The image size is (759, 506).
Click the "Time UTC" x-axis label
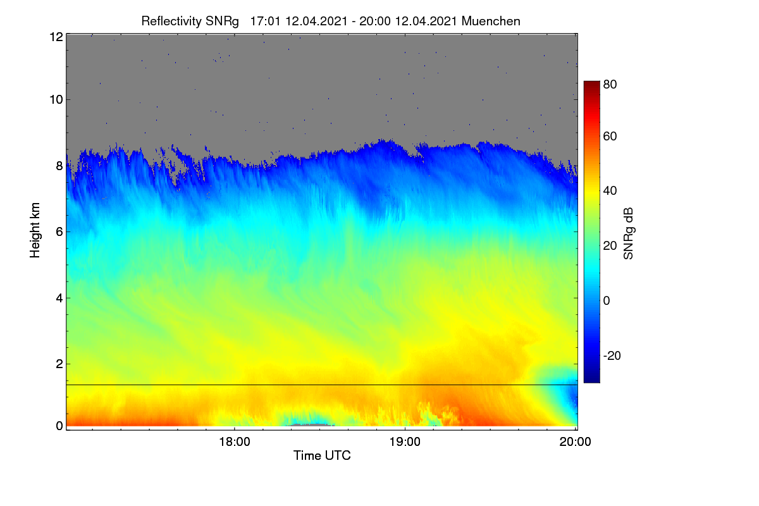(x=322, y=455)
